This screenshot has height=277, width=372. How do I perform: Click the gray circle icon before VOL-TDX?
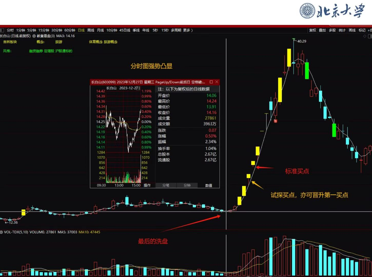coord(2,232)
